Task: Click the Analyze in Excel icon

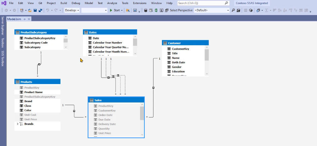Action: tap(156, 10)
